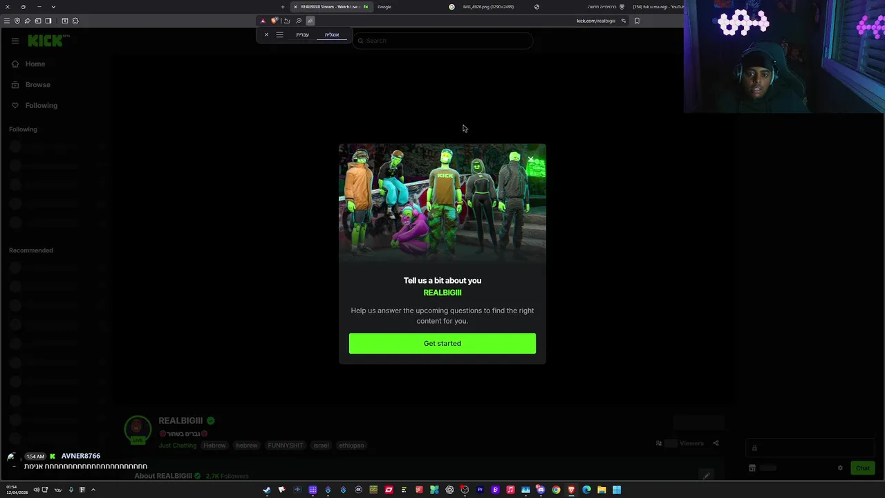
Task: Click the Brave Rewards triangle icon
Action: click(x=263, y=21)
